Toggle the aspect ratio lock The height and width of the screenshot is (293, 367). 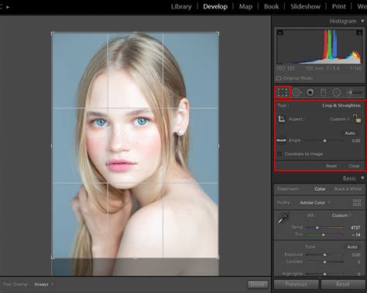click(358, 119)
